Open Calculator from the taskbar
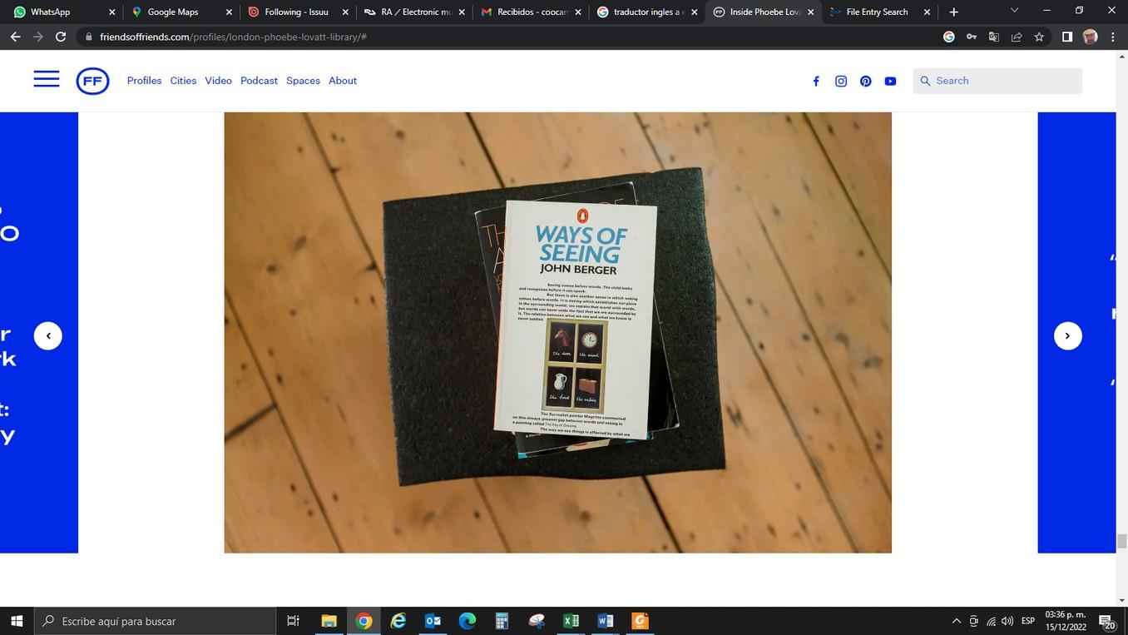 pyautogui.click(x=502, y=621)
